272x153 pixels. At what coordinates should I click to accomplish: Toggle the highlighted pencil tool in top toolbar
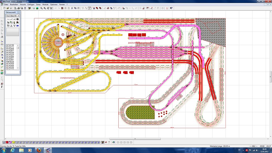point(89,8)
